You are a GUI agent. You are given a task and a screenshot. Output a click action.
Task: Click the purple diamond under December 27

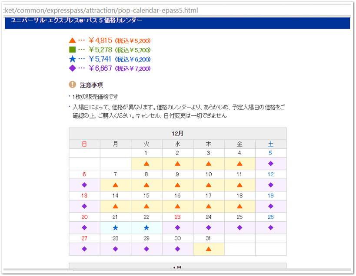[84, 249]
